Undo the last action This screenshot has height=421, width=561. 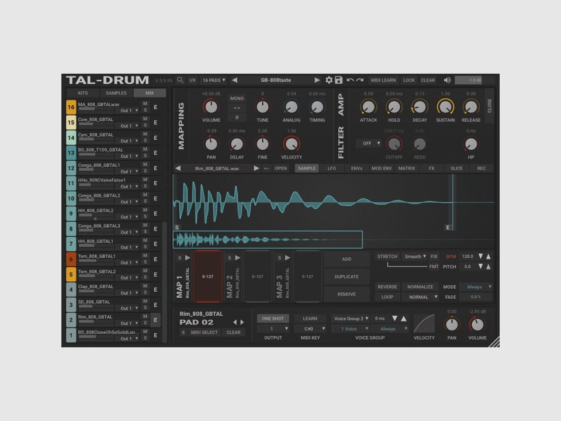[x=350, y=80]
